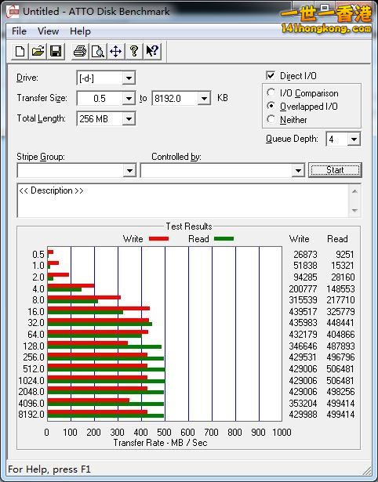378x482 pixels.
Task: Click inside the Description text field
Action: pos(184,201)
